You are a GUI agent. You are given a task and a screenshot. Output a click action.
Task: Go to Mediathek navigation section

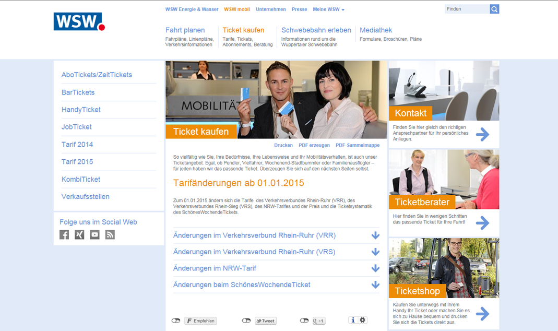point(376,30)
